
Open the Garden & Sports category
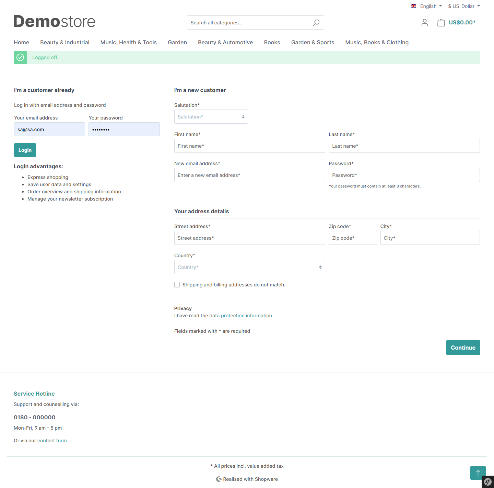[x=313, y=42]
